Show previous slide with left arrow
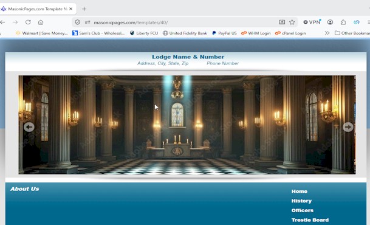 [29, 127]
